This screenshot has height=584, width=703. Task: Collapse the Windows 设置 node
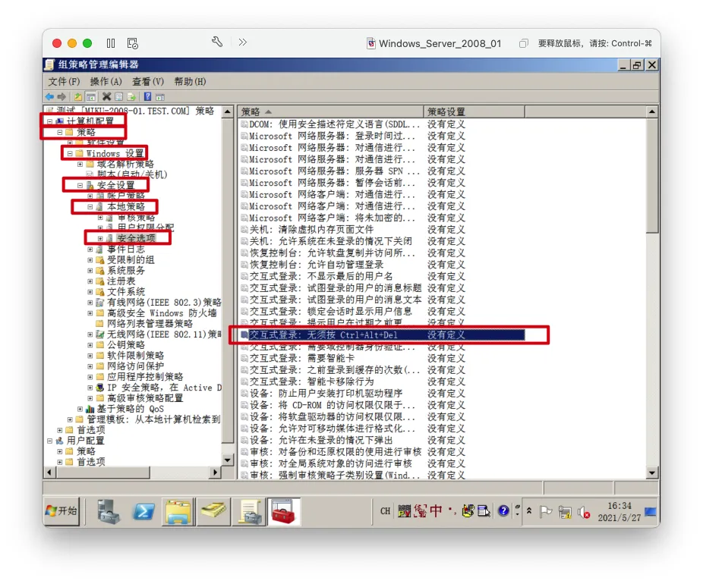click(x=70, y=154)
